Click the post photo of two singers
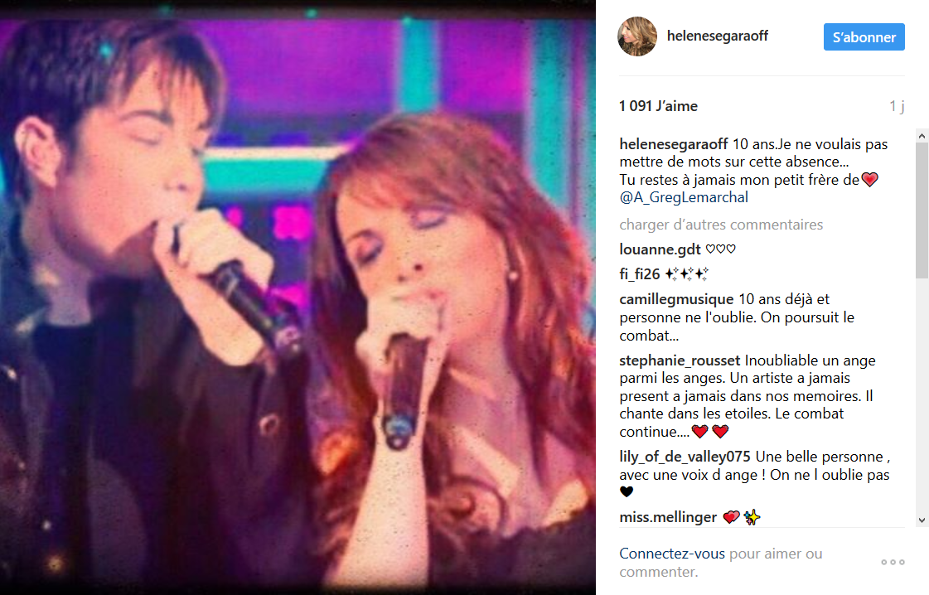This screenshot has width=929, height=595. 298,297
